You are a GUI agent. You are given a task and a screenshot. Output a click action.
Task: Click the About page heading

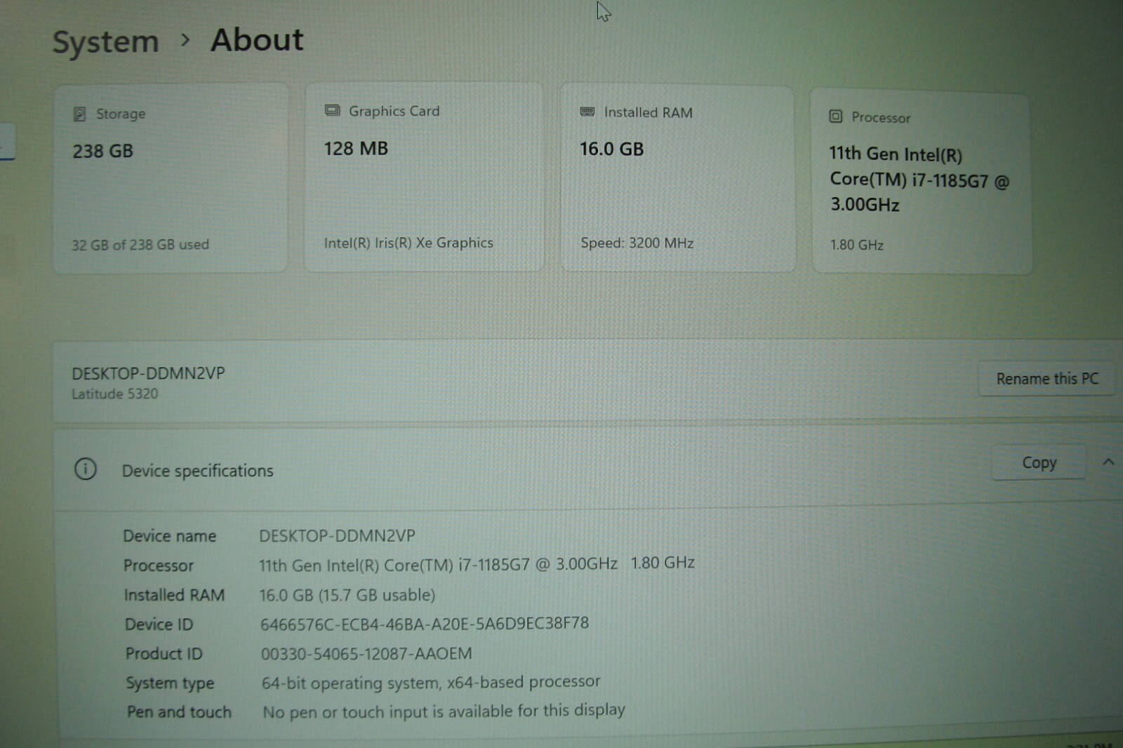[x=258, y=40]
